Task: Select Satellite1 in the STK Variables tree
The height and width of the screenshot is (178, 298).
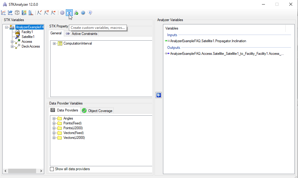Action: pos(28,37)
